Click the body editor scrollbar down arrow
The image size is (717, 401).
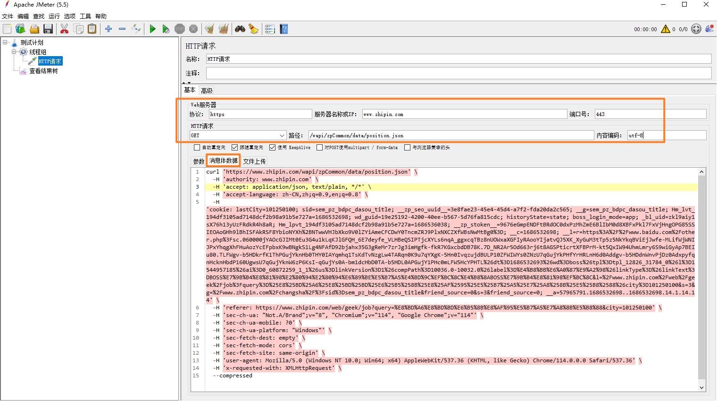click(x=702, y=388)
